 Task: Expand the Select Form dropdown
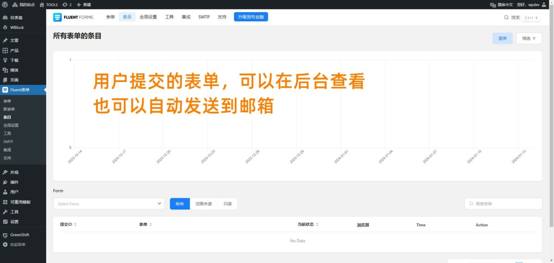click(x=108, y=204)
